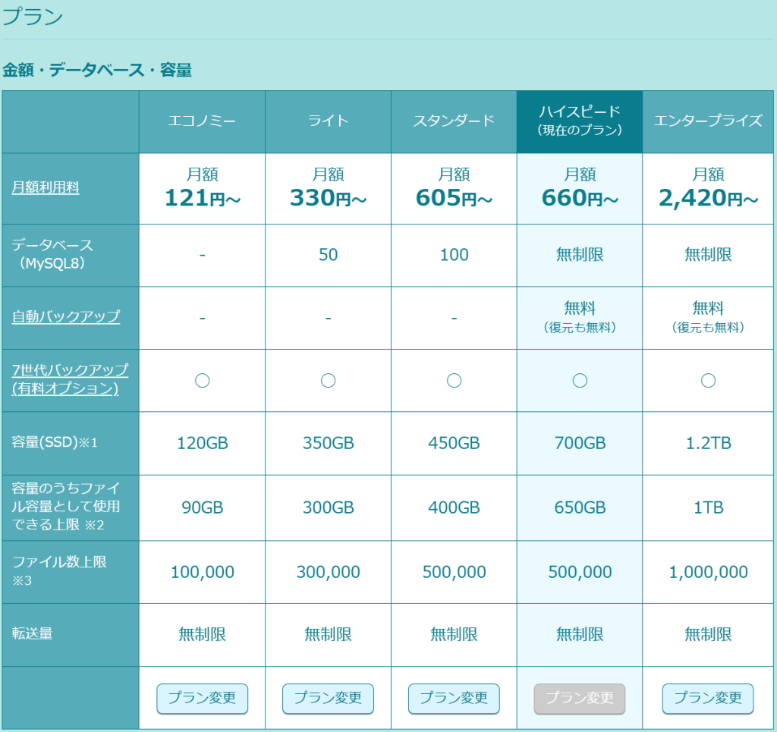Select the エコノミー column header
The width and height of the screenshot is (777, 732).
pos(202,121)
